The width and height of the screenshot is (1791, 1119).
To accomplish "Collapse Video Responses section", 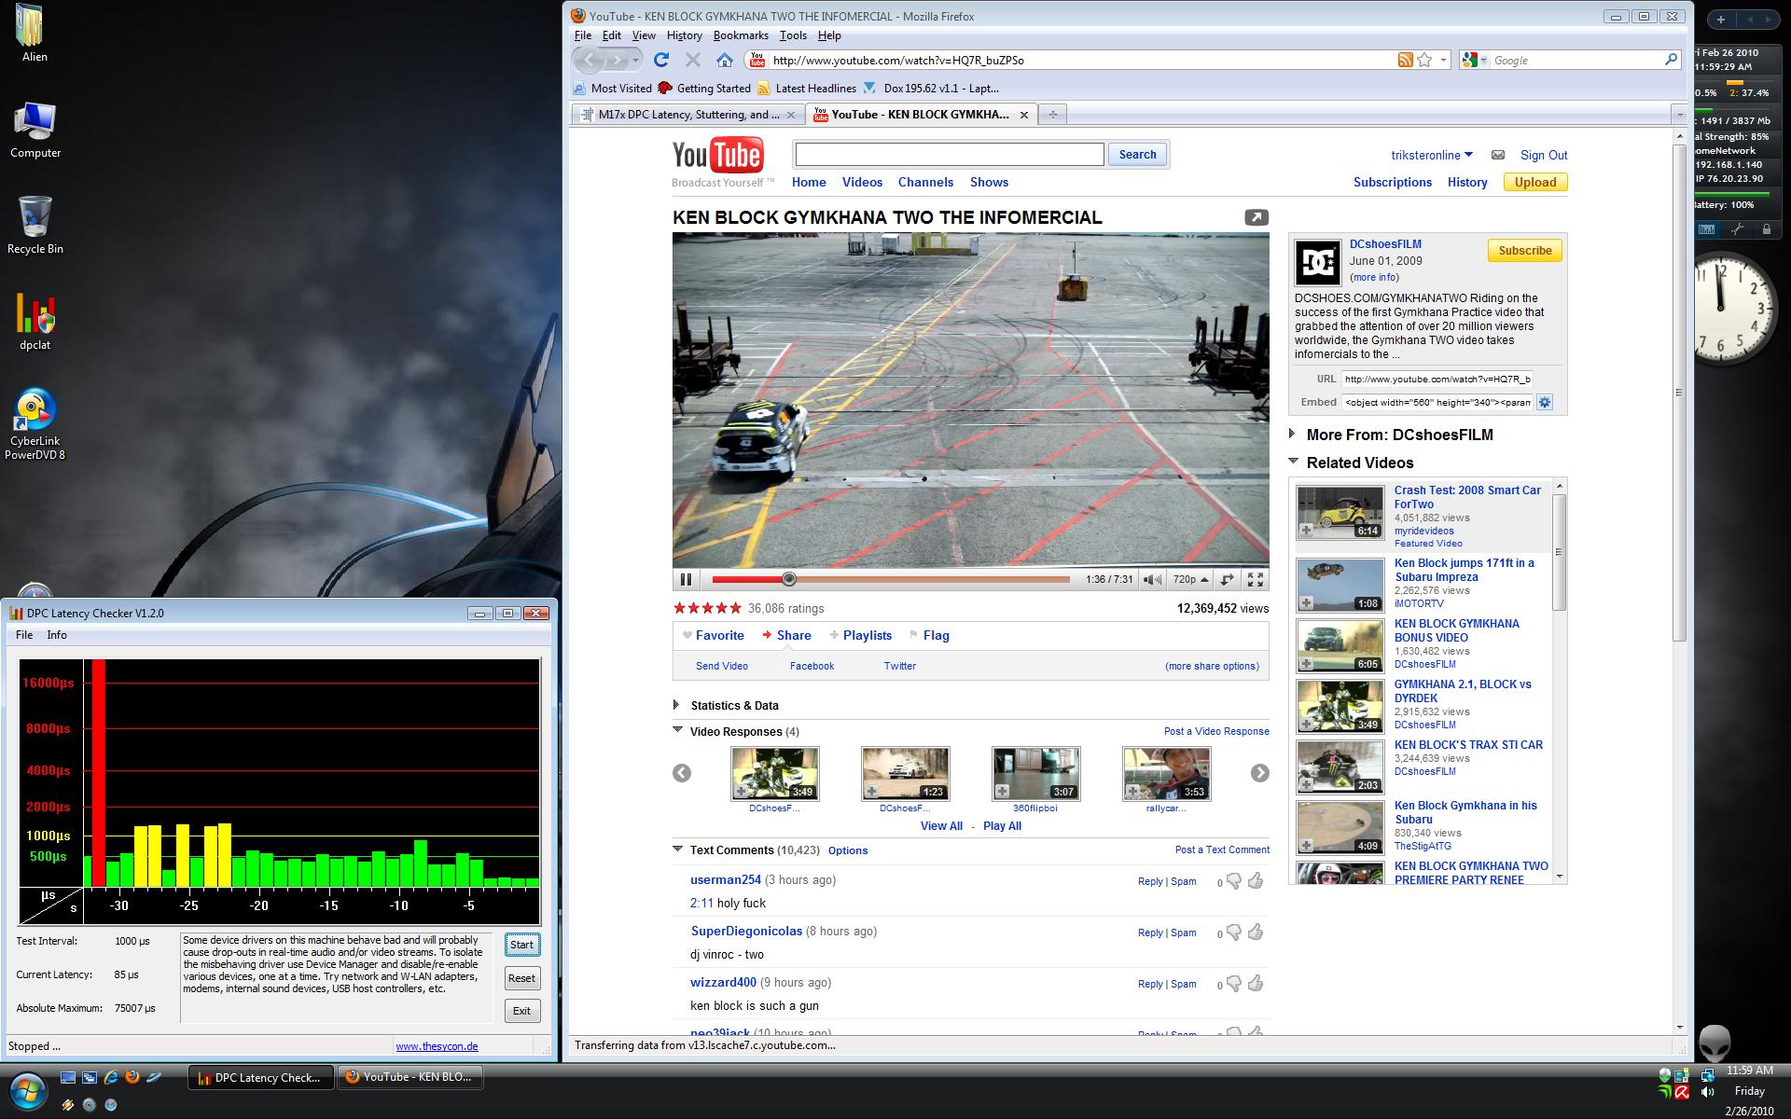I will [678, 730].
